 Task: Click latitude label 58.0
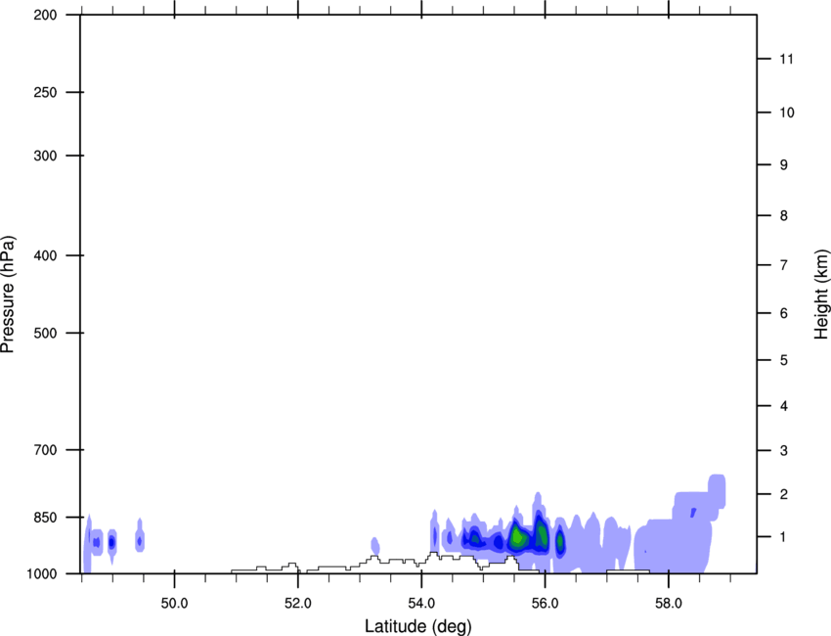669,604
